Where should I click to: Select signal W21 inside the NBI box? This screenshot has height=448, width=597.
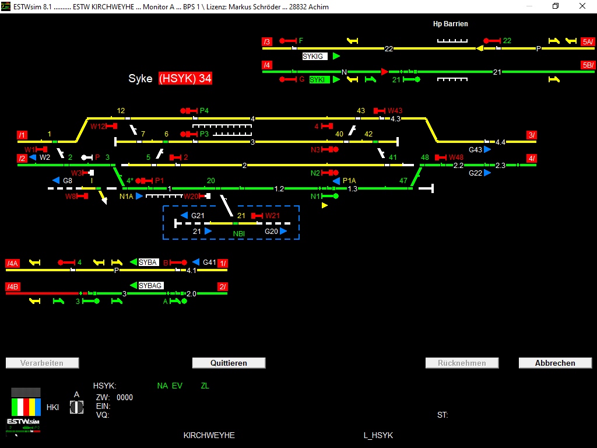coord(257,215)
